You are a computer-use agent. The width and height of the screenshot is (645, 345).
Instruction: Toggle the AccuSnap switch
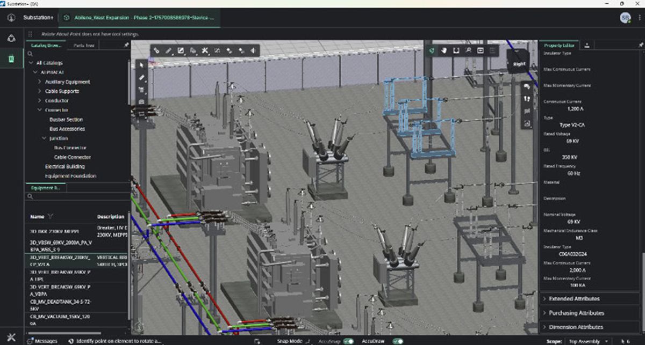(x=348, y=341)
